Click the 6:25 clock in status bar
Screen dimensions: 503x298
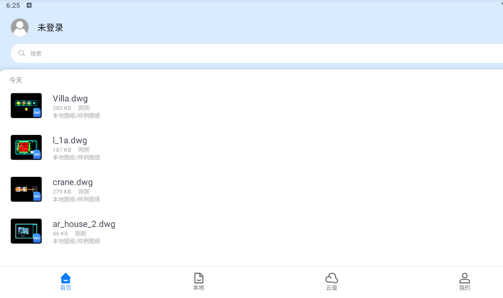(13, 6)
